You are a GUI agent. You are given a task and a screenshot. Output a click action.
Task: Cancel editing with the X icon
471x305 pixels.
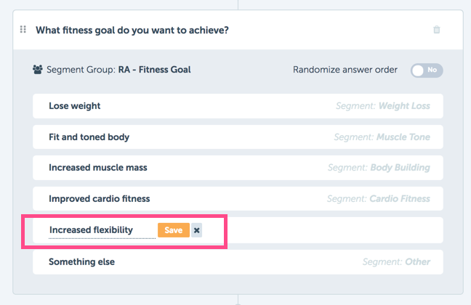[197, 230]
